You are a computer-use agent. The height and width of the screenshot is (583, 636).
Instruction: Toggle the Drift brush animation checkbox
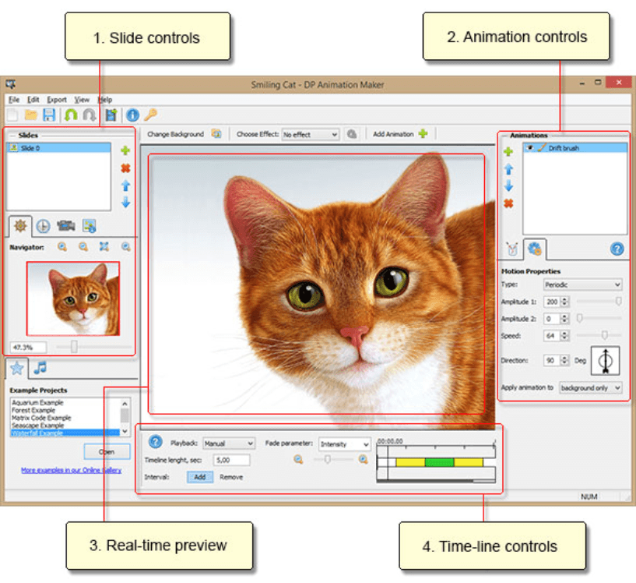click(529, 148)
